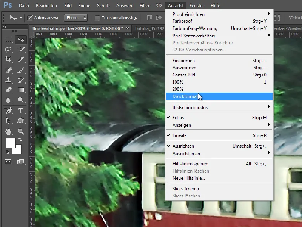The height and width of the screenshot is (227, 302).
Task: Select the Brush tool
Action: (x=21, y=70)
